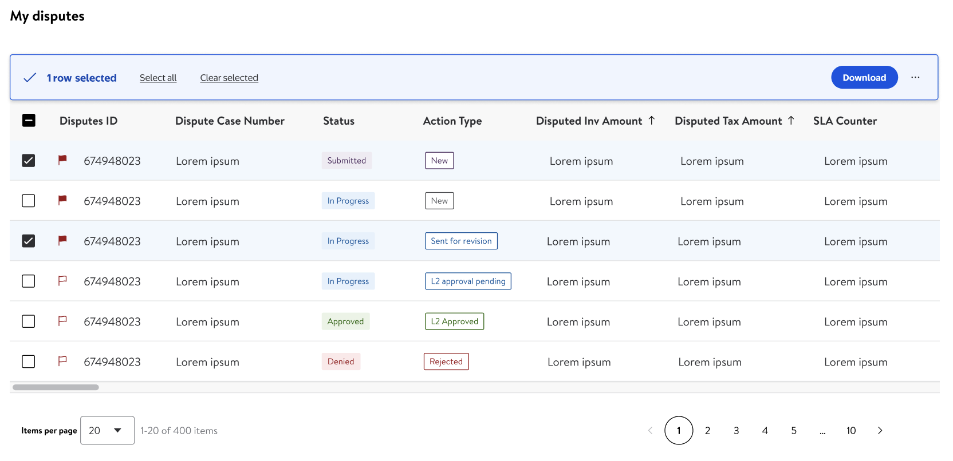Open the three-dot more options menu

pyautogui.click(x=915, y=77)
